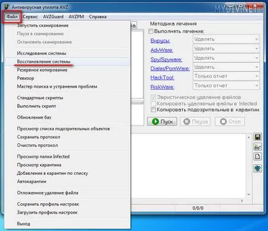Screen dimensions: 268x231
Task: Open the AVZGuard menu
Action: (x=53, y=17)
